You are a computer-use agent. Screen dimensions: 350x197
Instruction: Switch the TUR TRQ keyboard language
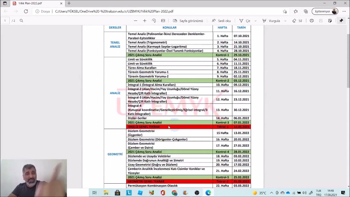319,193
